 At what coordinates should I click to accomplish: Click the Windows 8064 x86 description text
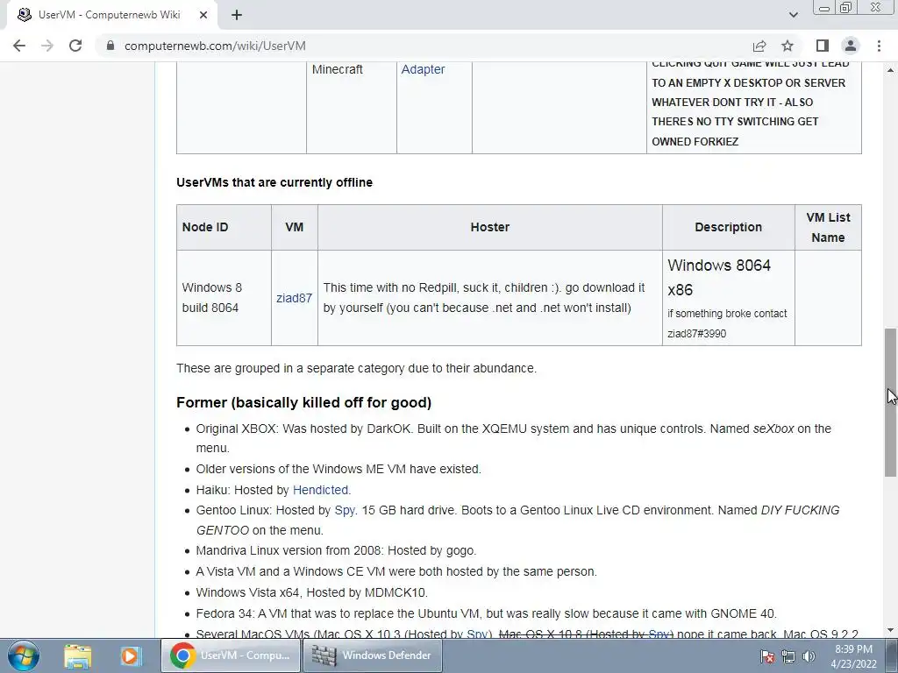(719, 278)
